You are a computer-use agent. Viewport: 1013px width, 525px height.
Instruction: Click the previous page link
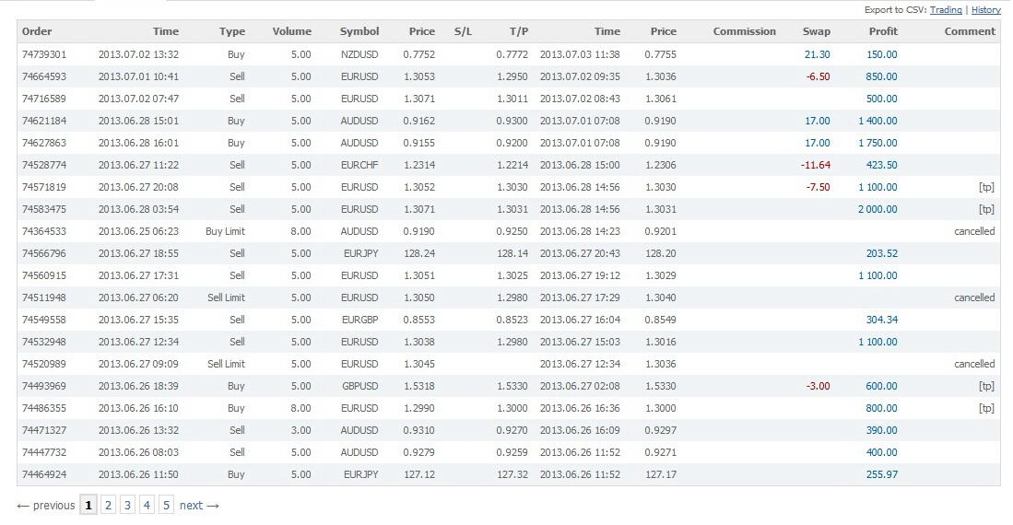click(x=45, y=506)
